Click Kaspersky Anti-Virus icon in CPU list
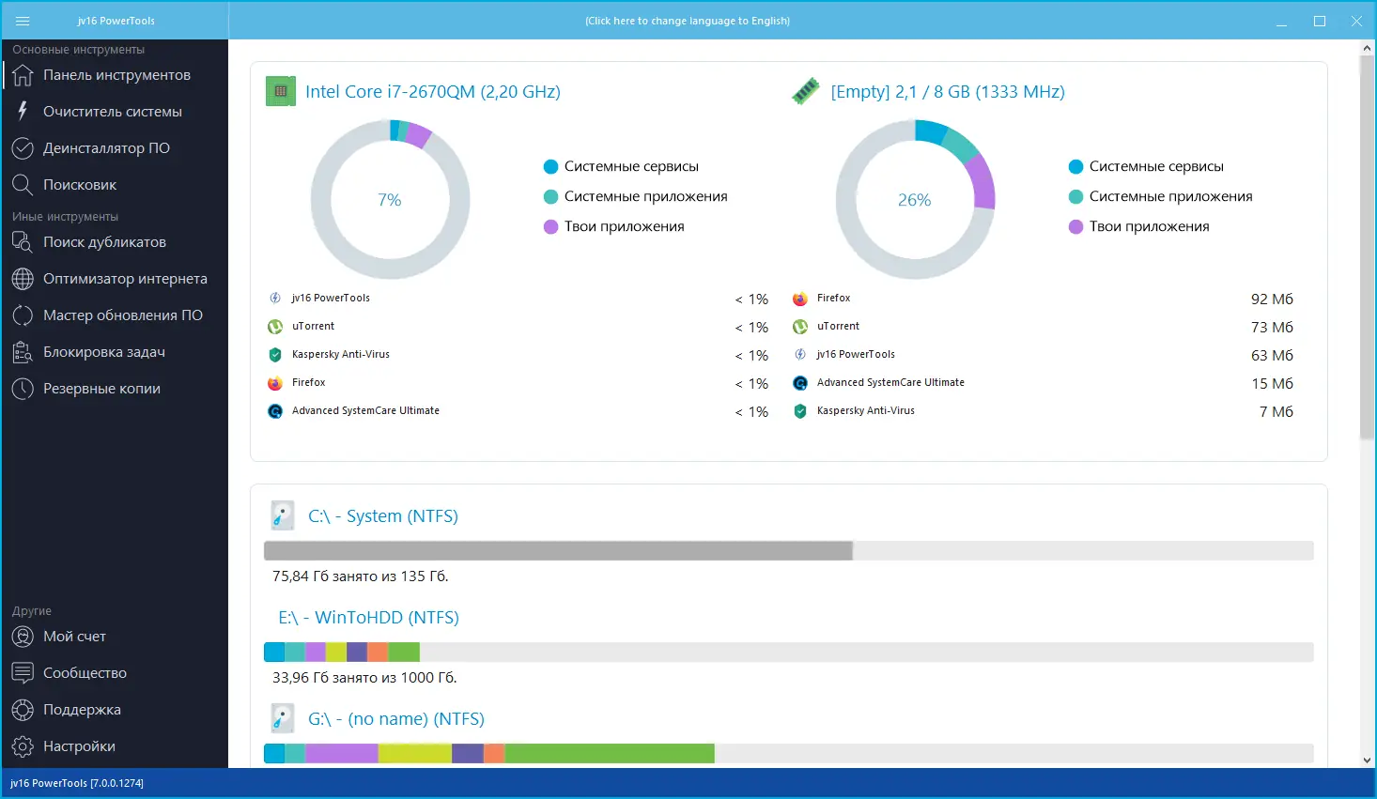 [x=275, y=355]
